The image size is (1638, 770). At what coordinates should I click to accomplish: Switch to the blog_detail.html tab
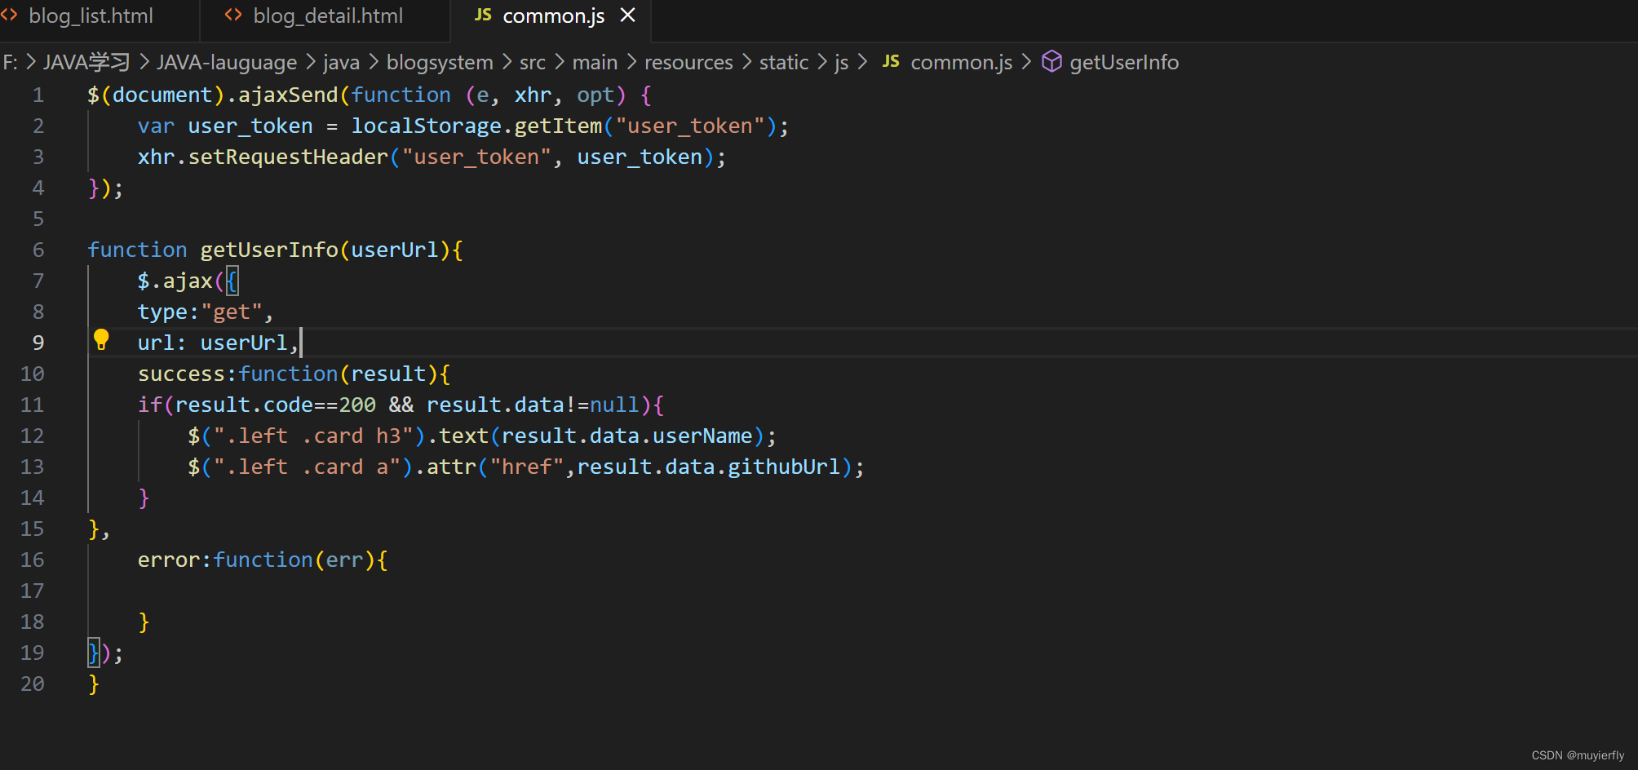coord(328,16)
